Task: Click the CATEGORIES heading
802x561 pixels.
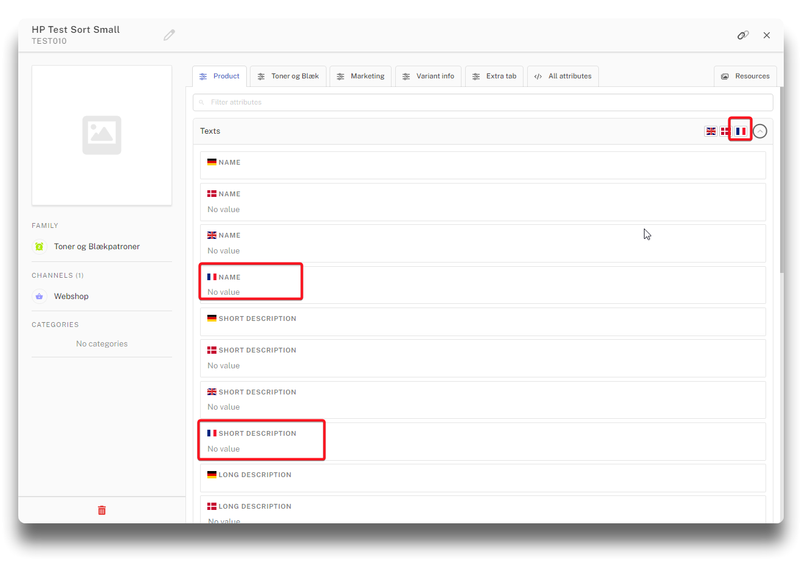Action: pyautogui.click(x=55, y=325)
